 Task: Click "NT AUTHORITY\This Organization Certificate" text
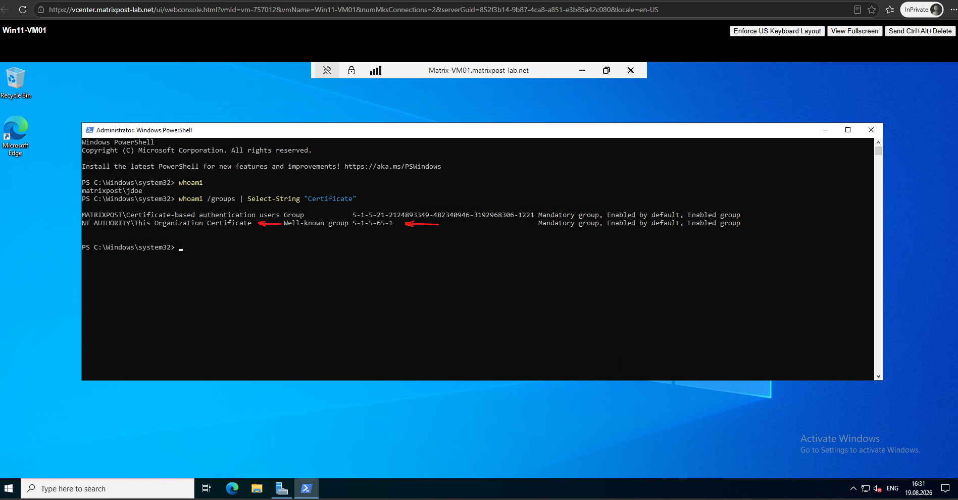point(167,223)
